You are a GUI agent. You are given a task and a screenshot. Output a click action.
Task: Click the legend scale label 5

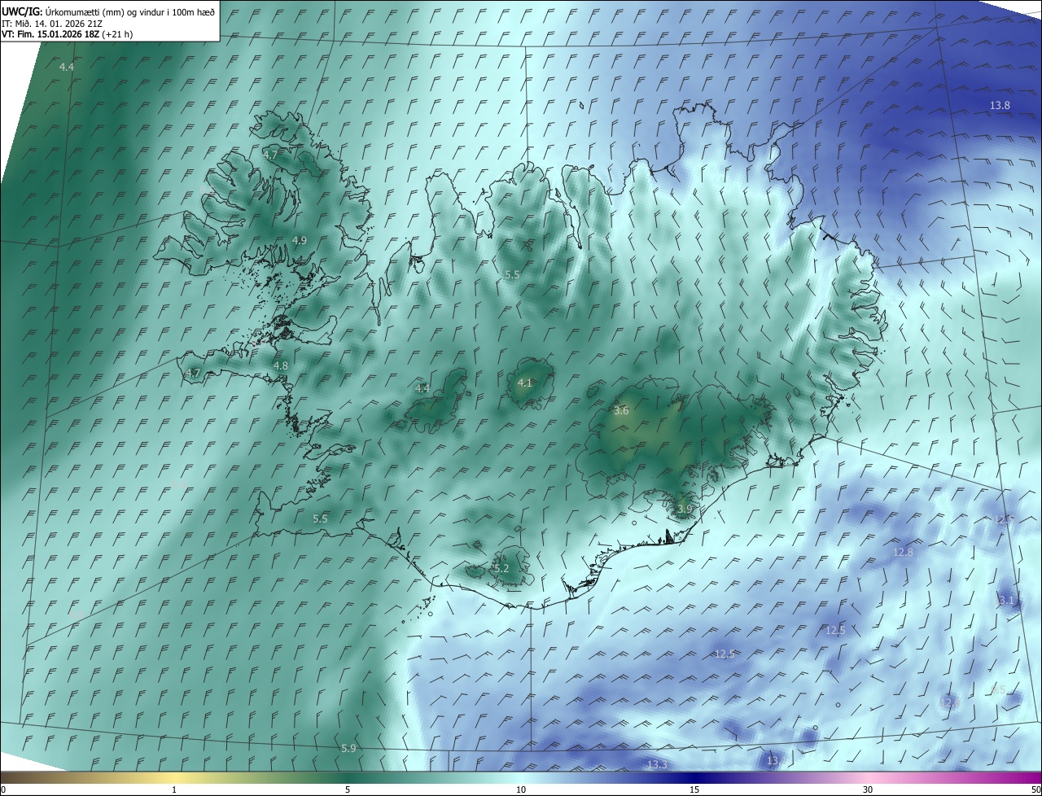point(348,789)
